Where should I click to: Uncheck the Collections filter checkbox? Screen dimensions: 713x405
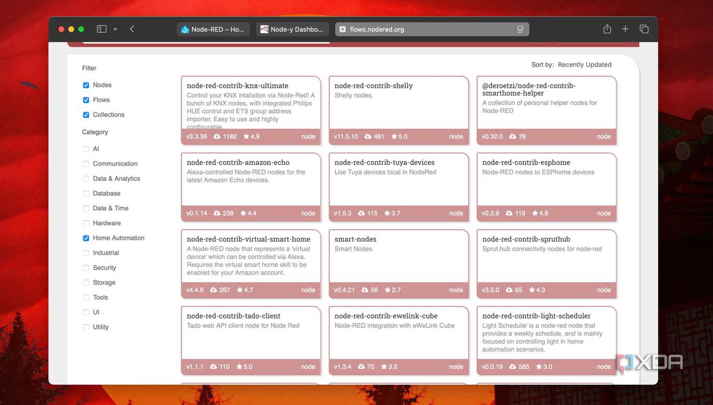click(x=86, y=115)
